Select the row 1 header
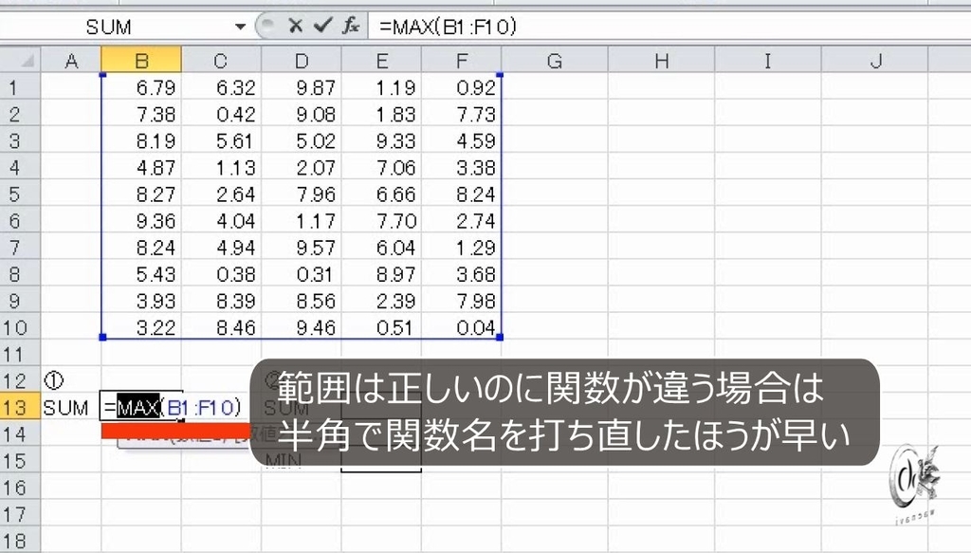Viewport: 971px width, 553px height. pyautogui.click(x=21, y=87)
